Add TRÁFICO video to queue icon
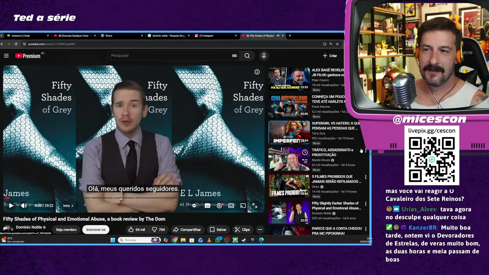Viewport: 489px width, 275px height. [x=304, y=161]
